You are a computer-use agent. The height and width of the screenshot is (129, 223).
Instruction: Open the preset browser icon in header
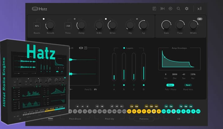(x=154, y=9)
